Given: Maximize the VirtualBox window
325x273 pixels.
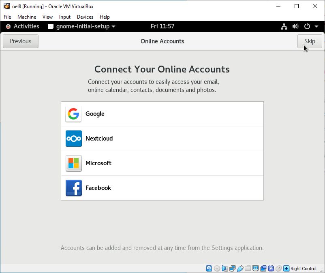Looking at the screenshot, I should (297, 6).
